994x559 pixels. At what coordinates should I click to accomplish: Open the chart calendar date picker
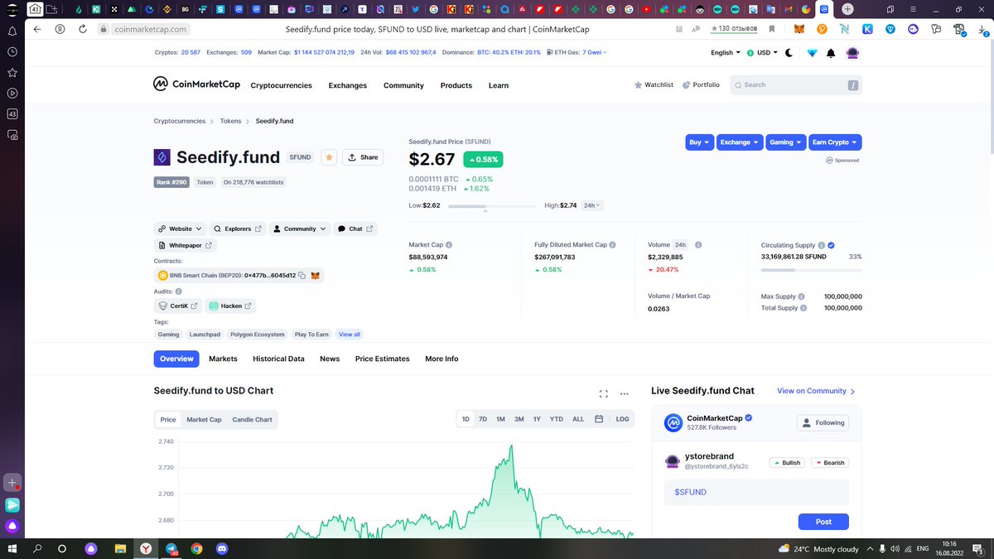(601, 419)
